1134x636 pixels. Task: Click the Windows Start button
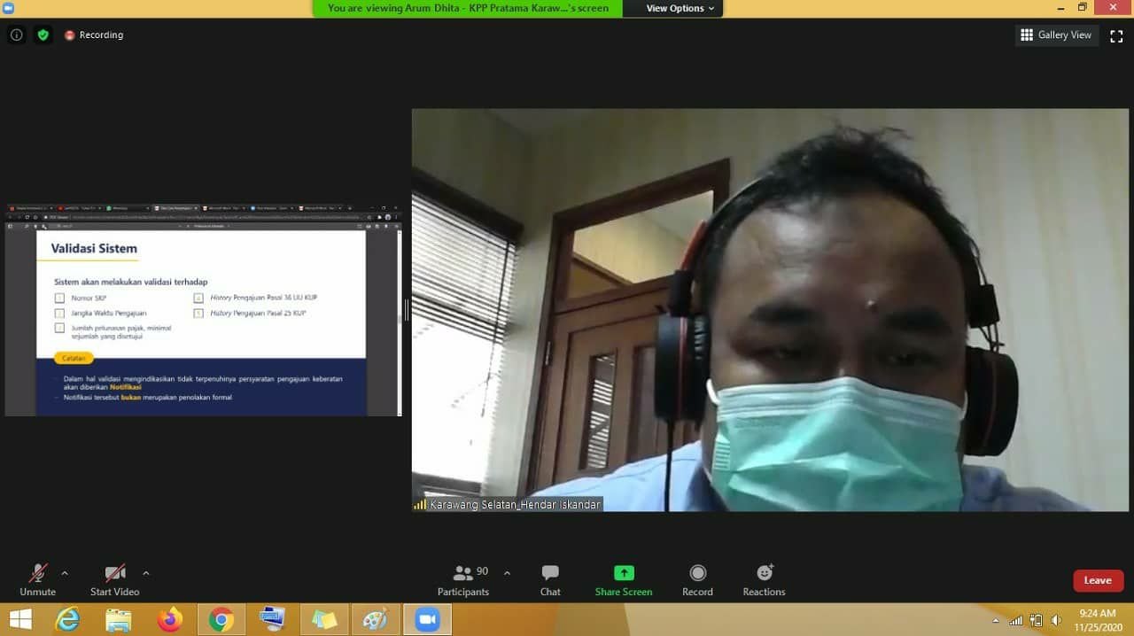point(20,619)
